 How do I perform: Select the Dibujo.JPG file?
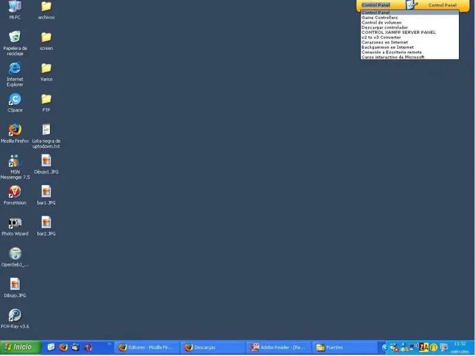(15, 288)
